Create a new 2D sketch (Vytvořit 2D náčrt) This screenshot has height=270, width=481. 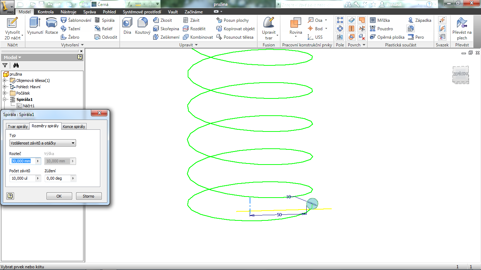[12, 28]
